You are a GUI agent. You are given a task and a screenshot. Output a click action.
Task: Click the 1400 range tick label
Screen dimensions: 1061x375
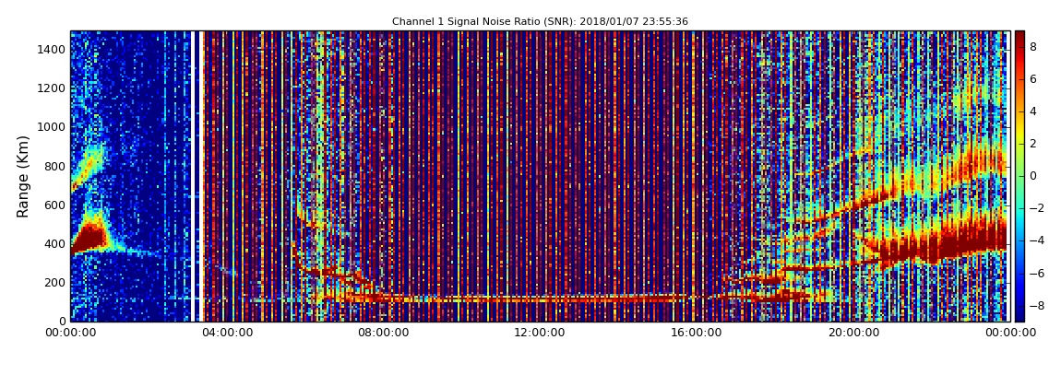53,50
